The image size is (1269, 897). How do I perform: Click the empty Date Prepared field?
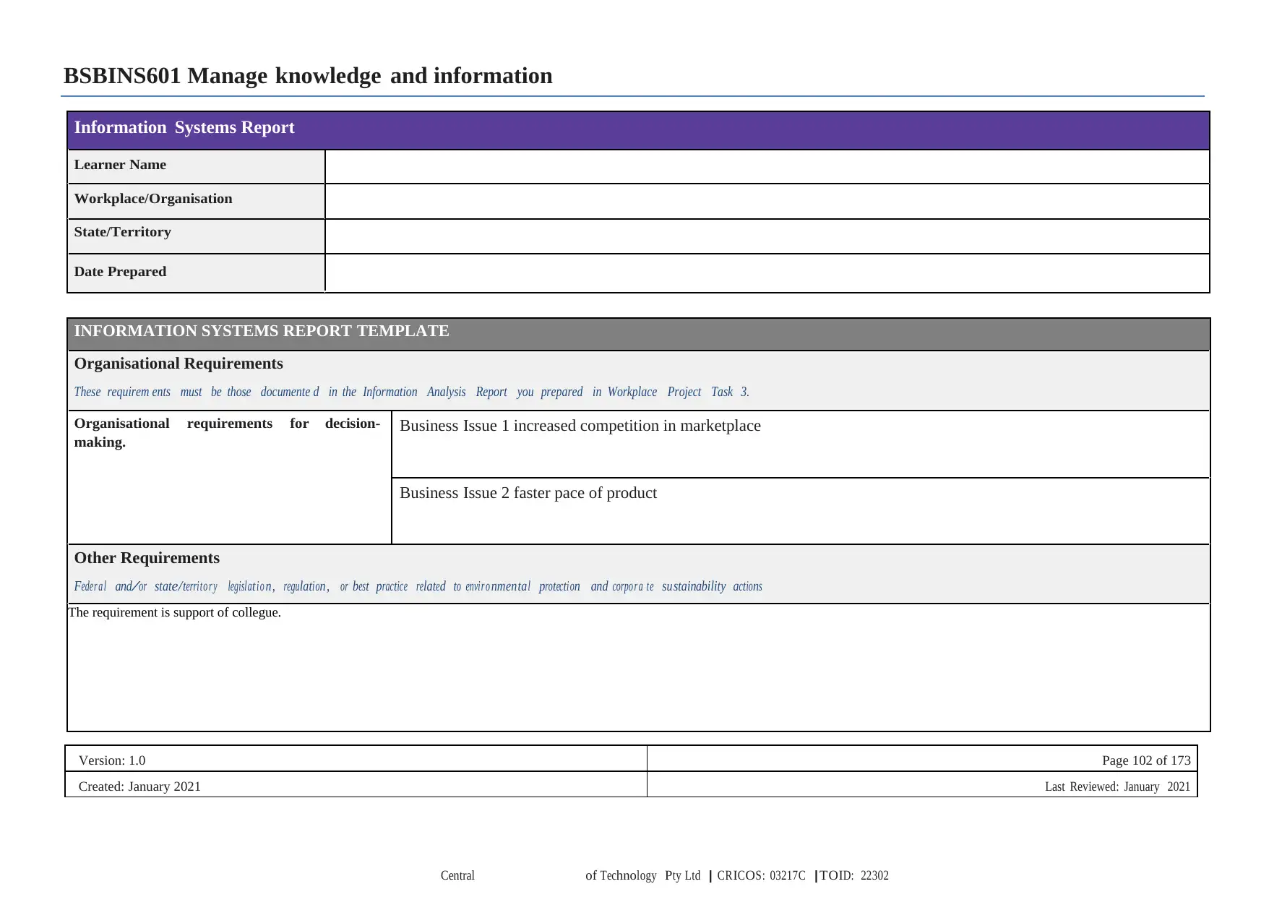[x=767, y=273]
